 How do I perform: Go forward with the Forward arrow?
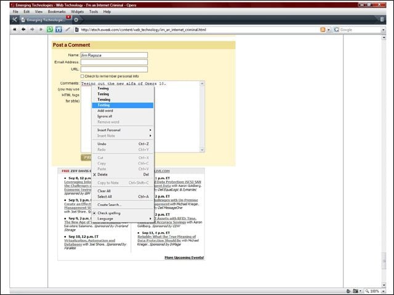pyautogui.click(x=32, y=29)
